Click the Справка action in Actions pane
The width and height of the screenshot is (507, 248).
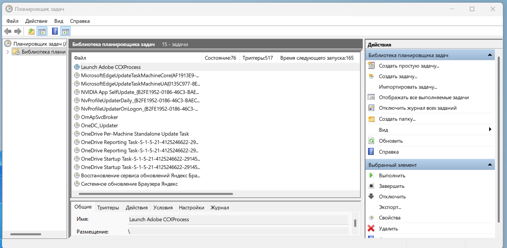pos(389,152)
